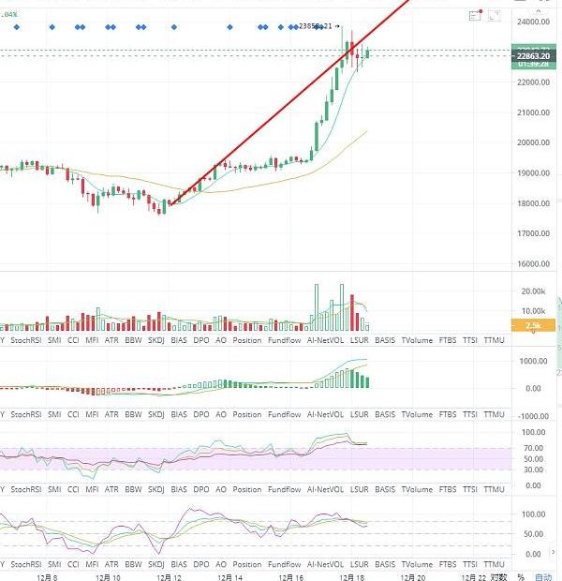This screenshot has height=581, width=562.
Task: Click the orange 2.5k volume label
Action: [532, 324]
